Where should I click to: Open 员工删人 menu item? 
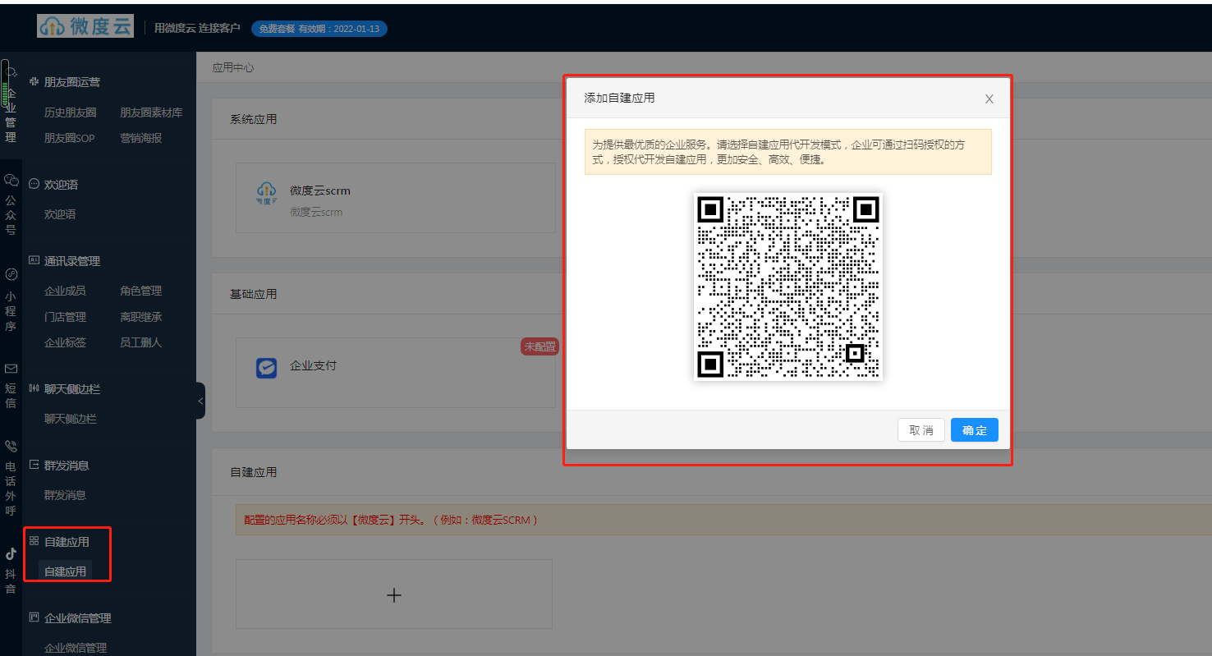(141, 342)
